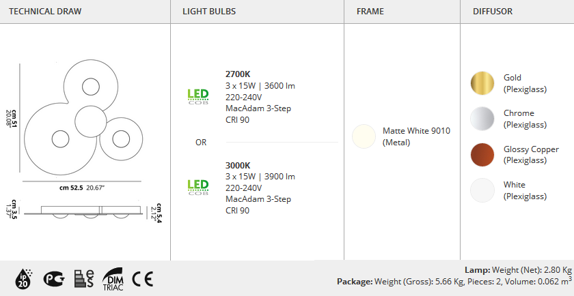Click the DIM TRIAC dimmer icon

(113, 279)
